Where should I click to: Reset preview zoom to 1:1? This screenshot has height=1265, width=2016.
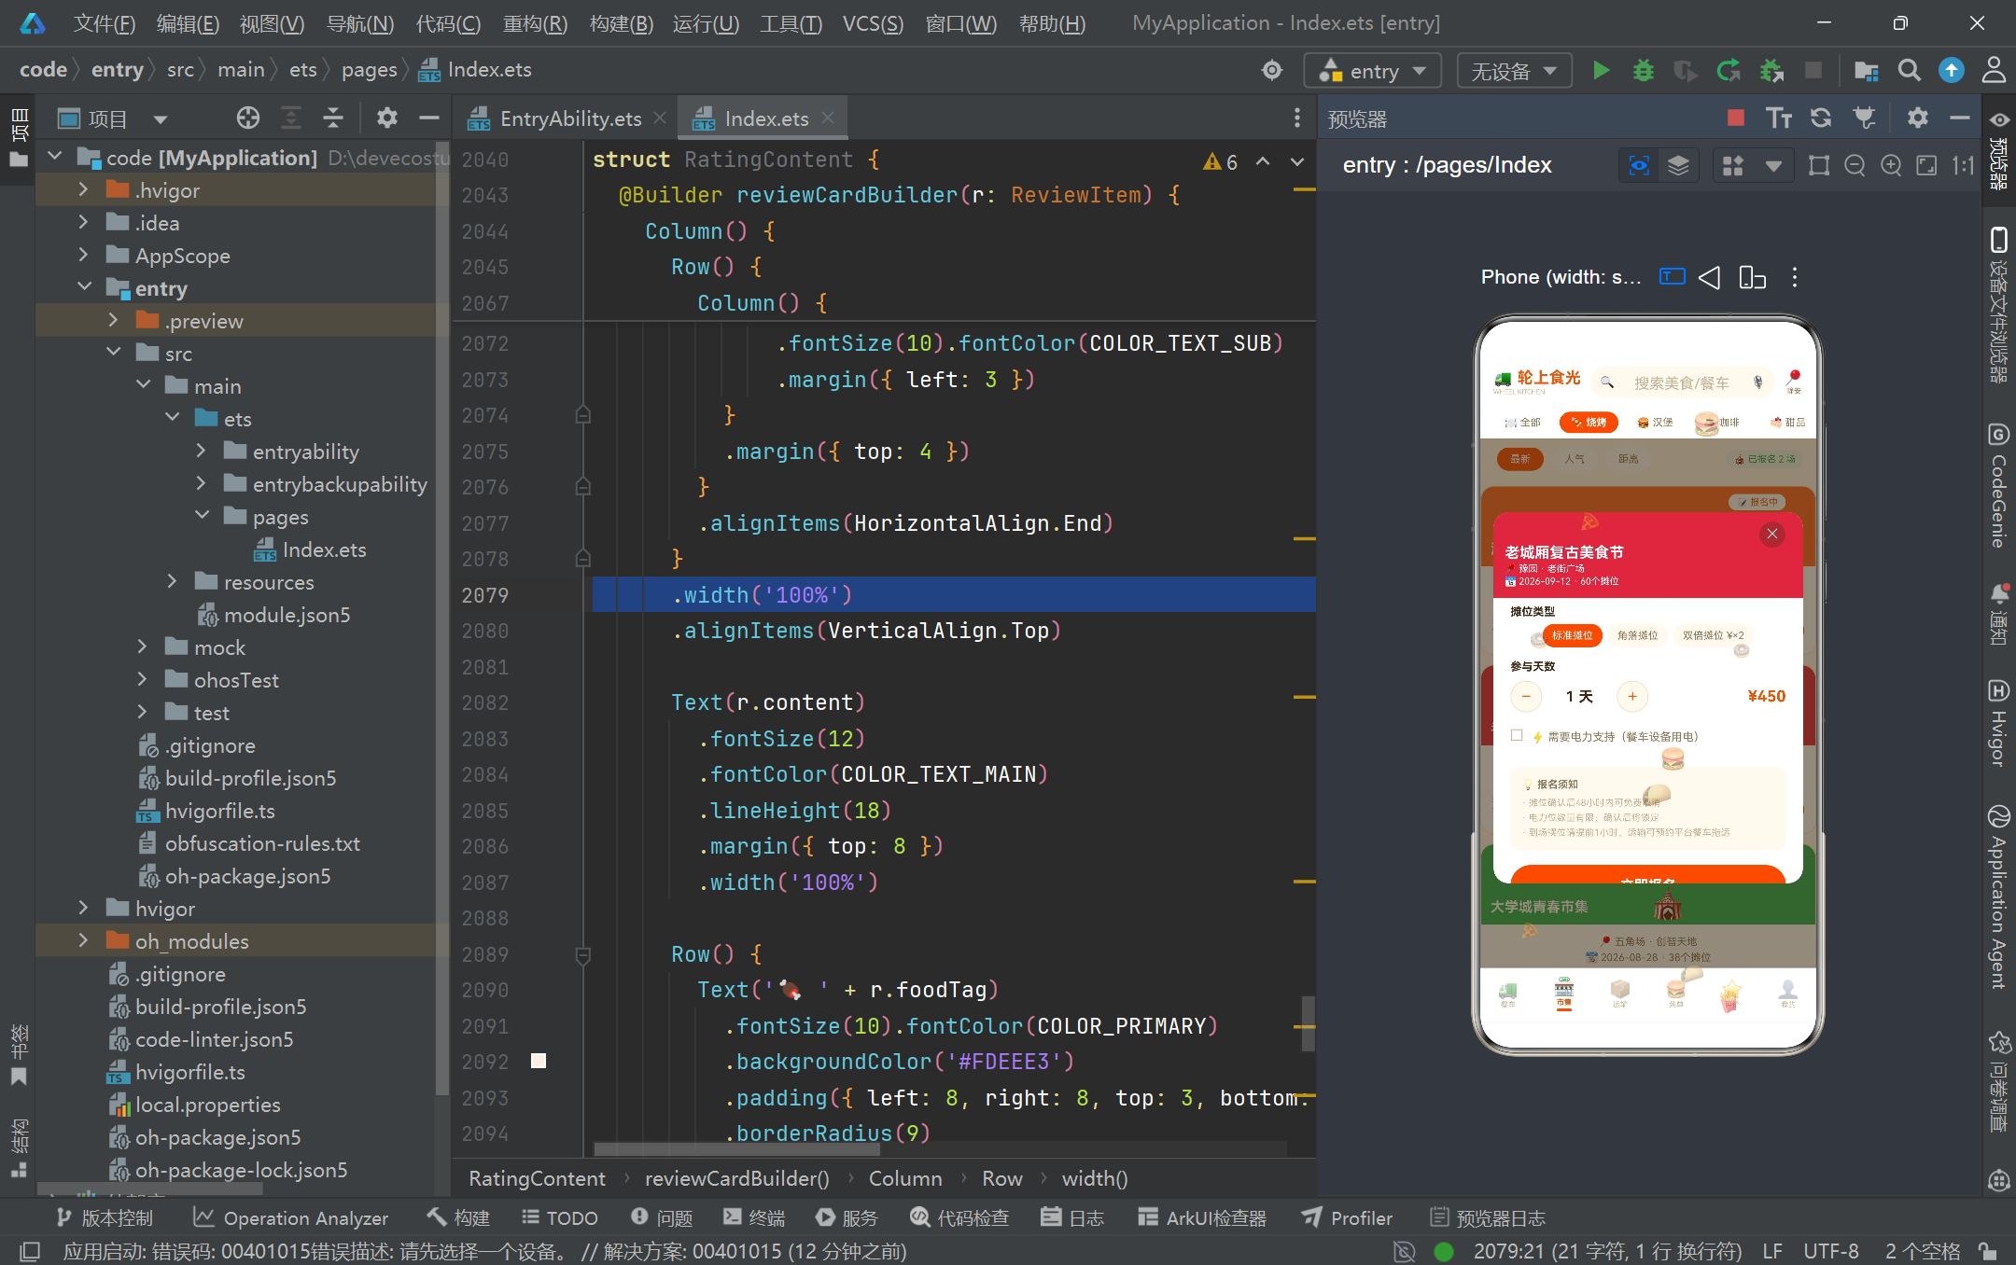pos(1963,165)
